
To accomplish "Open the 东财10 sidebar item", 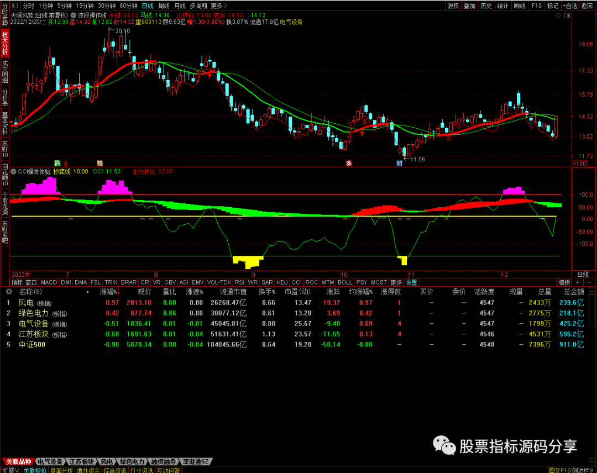I will (x=4, y=149).
